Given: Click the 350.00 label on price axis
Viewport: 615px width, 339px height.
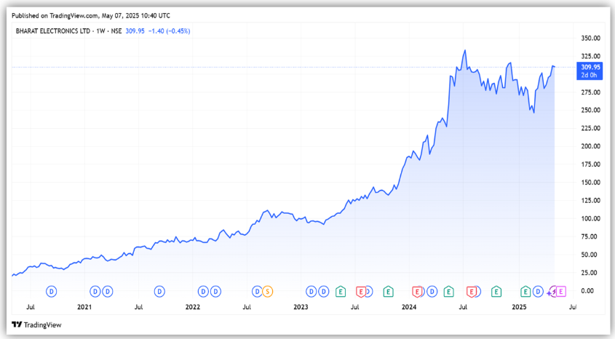Looking at the screenshot, I should click(590, 38).
